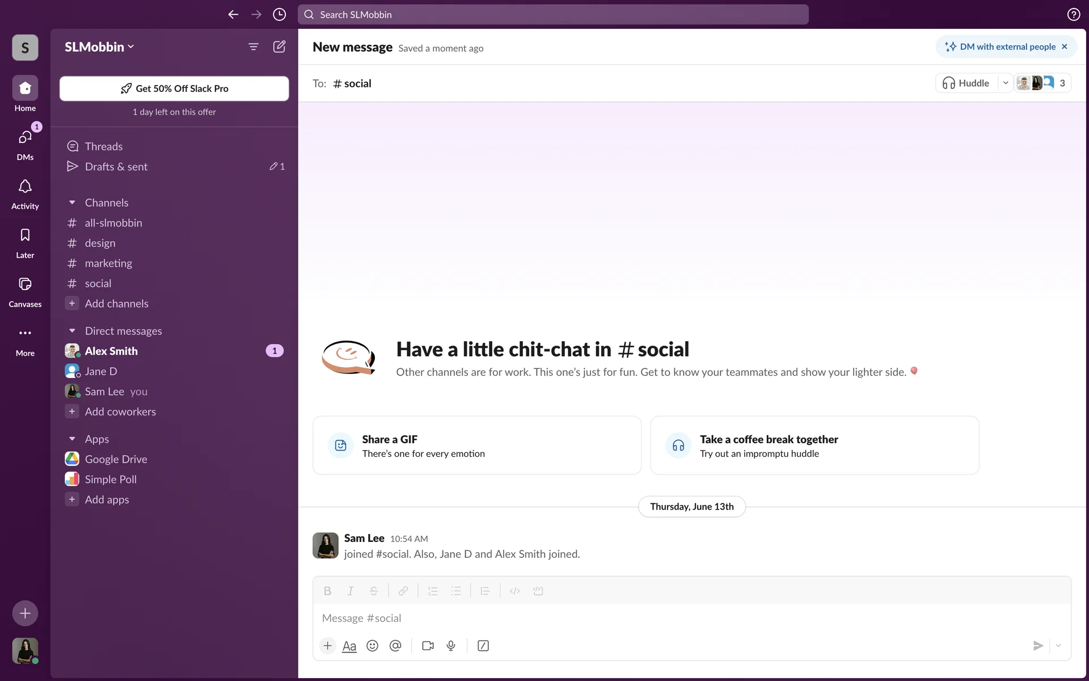Image resolution: width=1089 pixels, height=681 pixels.
Task: Open the slash shortcuts icon
Action: 483,646
